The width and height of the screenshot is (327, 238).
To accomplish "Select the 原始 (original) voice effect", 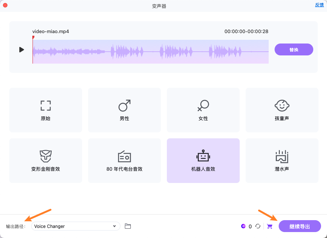I will [x=45, y=110].
